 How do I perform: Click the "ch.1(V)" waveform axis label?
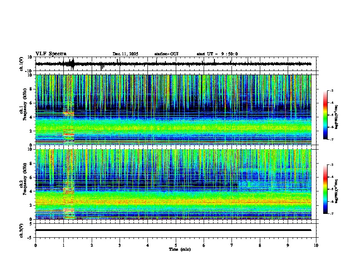[x=22, y=64]
